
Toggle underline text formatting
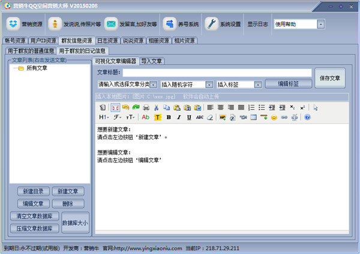coord(189,117)
